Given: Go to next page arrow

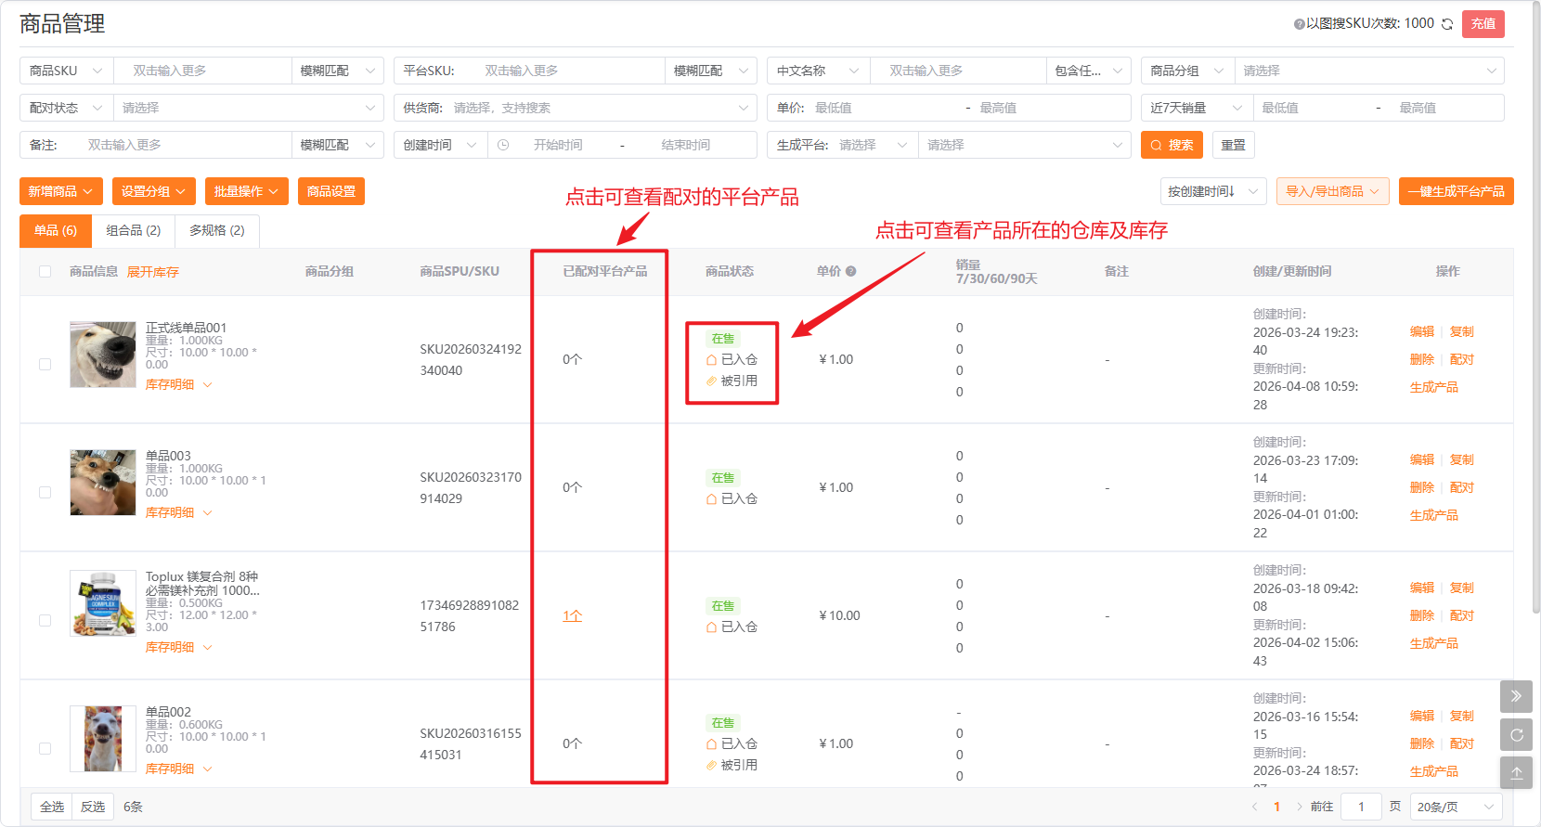Looking at the screenshot, I should [1299, 807].
